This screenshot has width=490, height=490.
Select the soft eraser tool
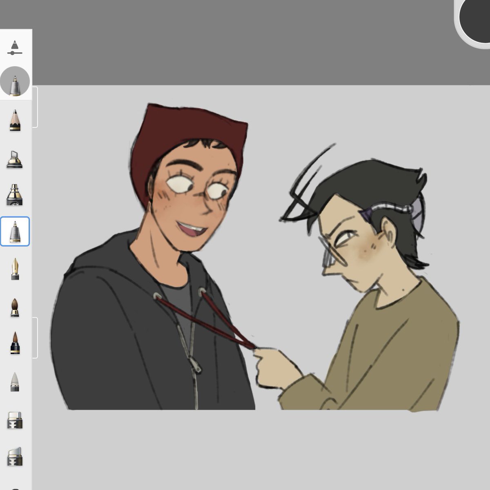15,457
